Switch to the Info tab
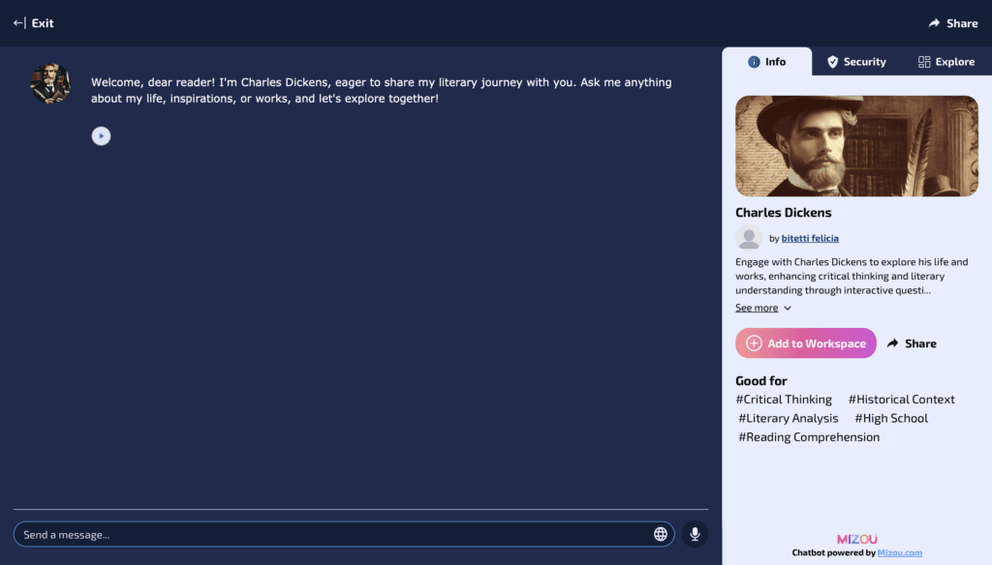 pos(767,61)
